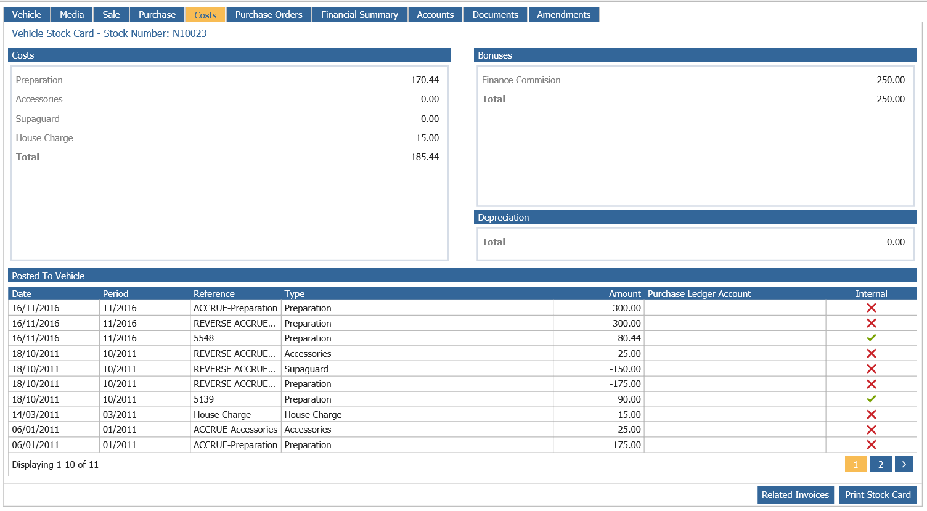Click the green check on reference 5548 row
Viewport: 927px width, 511px height.
coord(871,338)
